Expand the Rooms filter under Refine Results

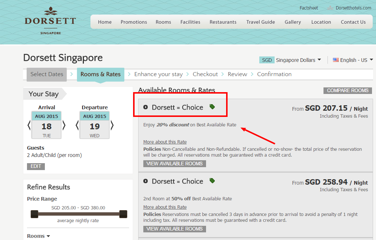(x=39, y=236)
